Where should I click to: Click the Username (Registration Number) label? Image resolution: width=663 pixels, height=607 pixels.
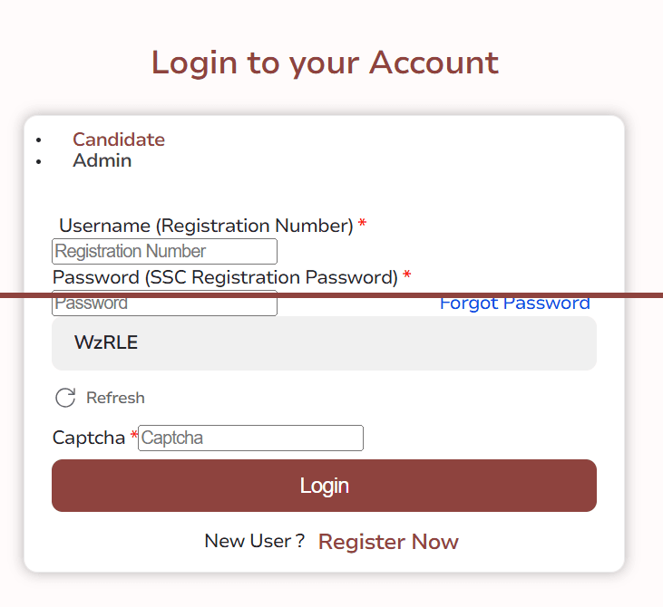tap(206, 226)
